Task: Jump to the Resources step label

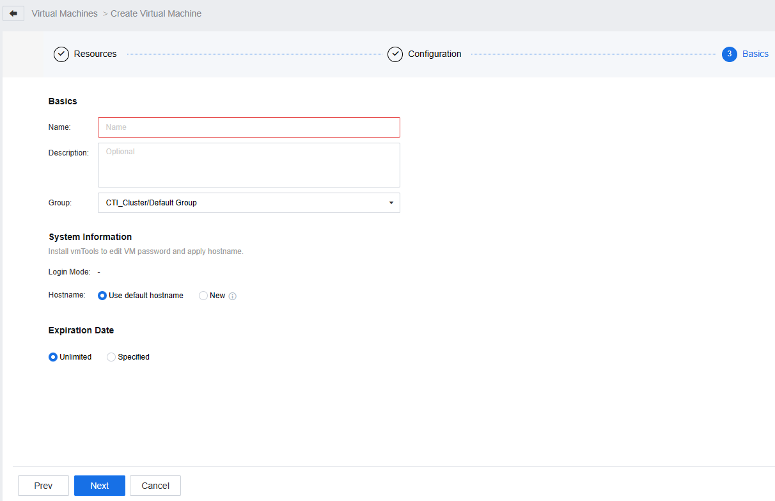Action: (x=95, y=54)
